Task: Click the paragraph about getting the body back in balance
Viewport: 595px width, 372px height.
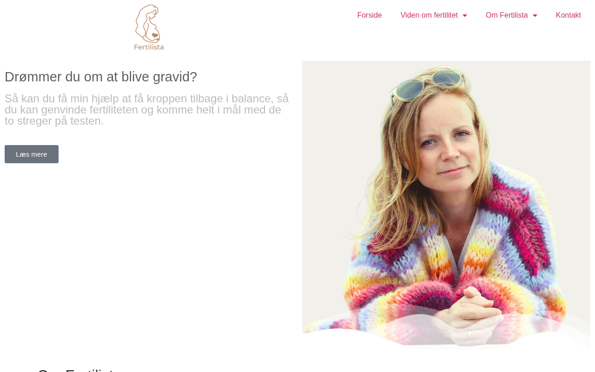Action: (x=147, y=110)
